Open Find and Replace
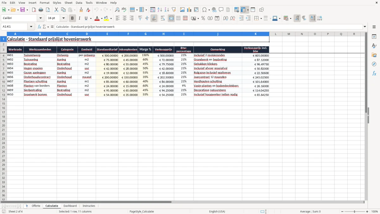Screen dimensions: 380x214 117,10
